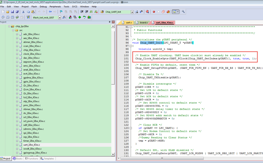Rebuild all target files icon
Viewport: 263px width, 163px height.
(12, 17)
